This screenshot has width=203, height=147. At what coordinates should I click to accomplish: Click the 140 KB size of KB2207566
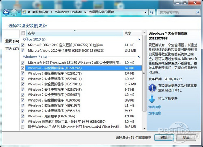pyautogui.click(x=129, y=68)
